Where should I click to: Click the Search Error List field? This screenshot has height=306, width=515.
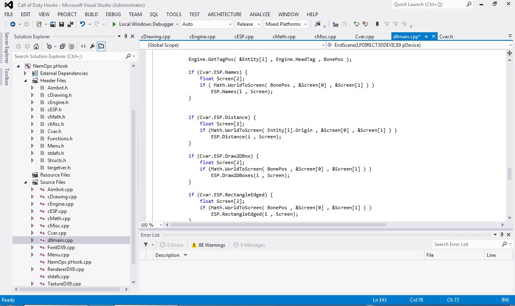pos(466,244)
